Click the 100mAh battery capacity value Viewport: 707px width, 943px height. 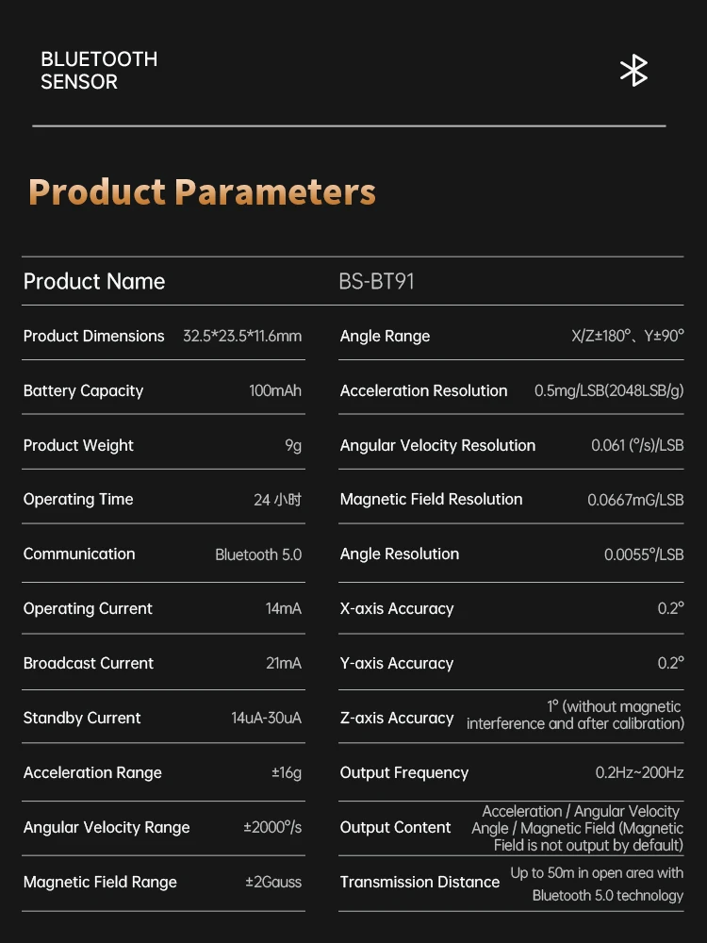point(275,390)
